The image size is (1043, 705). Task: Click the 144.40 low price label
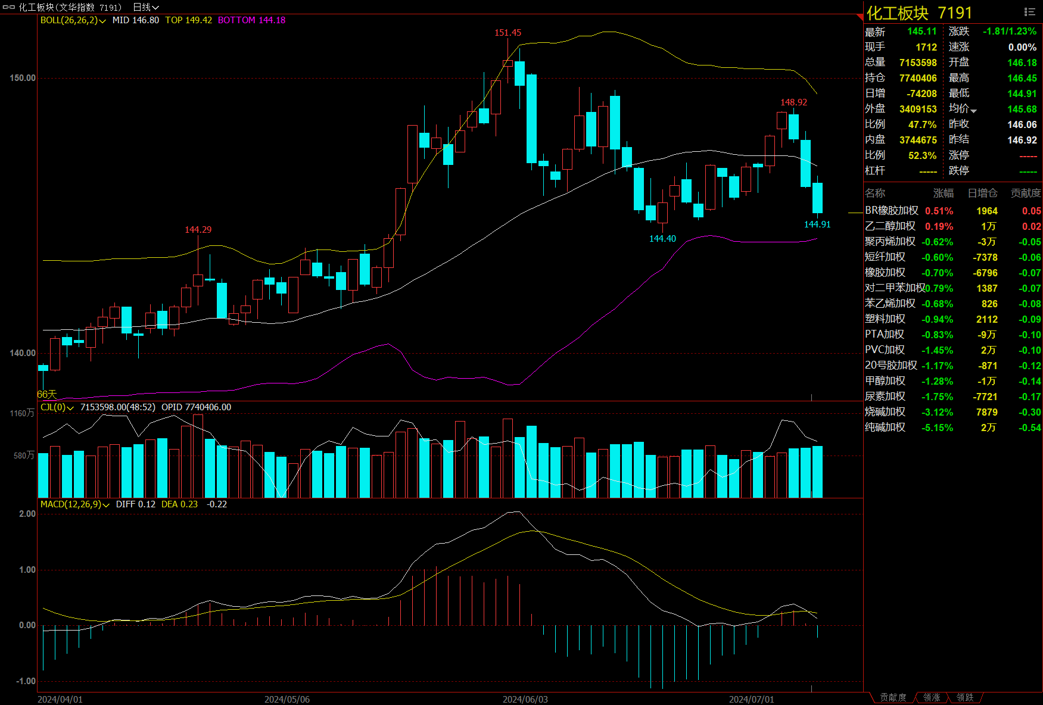click(662, 239)
